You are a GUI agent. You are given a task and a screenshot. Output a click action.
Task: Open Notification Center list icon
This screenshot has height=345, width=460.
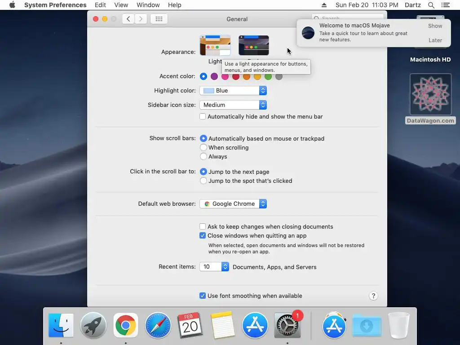click(445, 5)
